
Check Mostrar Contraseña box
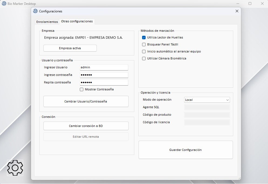[81, 90]
